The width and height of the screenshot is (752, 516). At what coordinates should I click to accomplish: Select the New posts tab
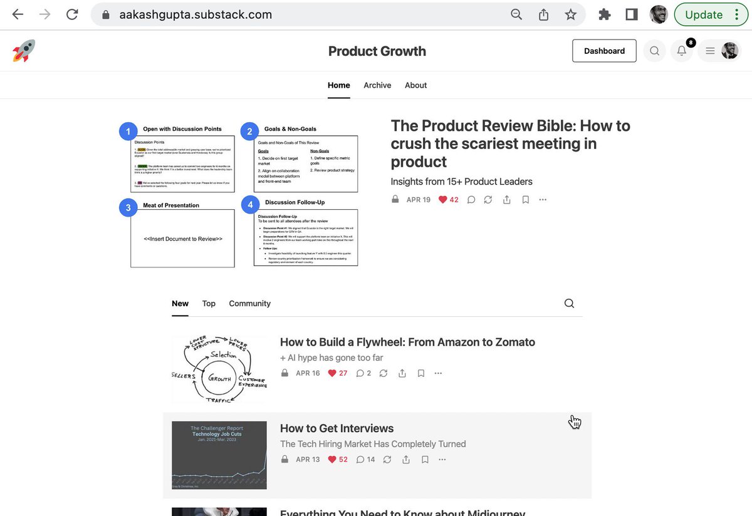(180, 304)
